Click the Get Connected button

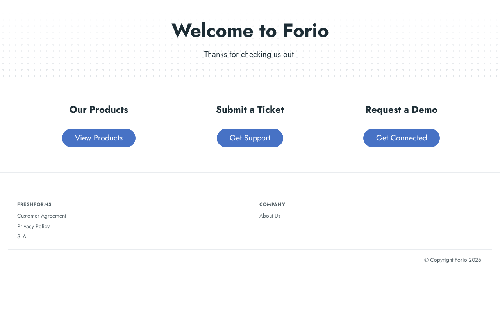click(x=401, y=138)
